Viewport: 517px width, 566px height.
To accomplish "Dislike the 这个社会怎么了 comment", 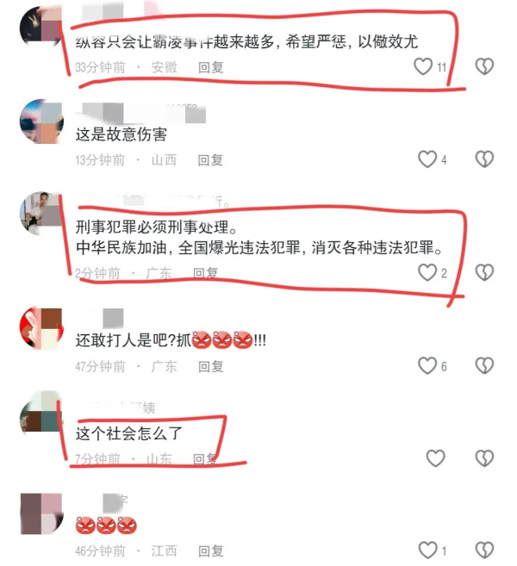I will pos(484,458).
